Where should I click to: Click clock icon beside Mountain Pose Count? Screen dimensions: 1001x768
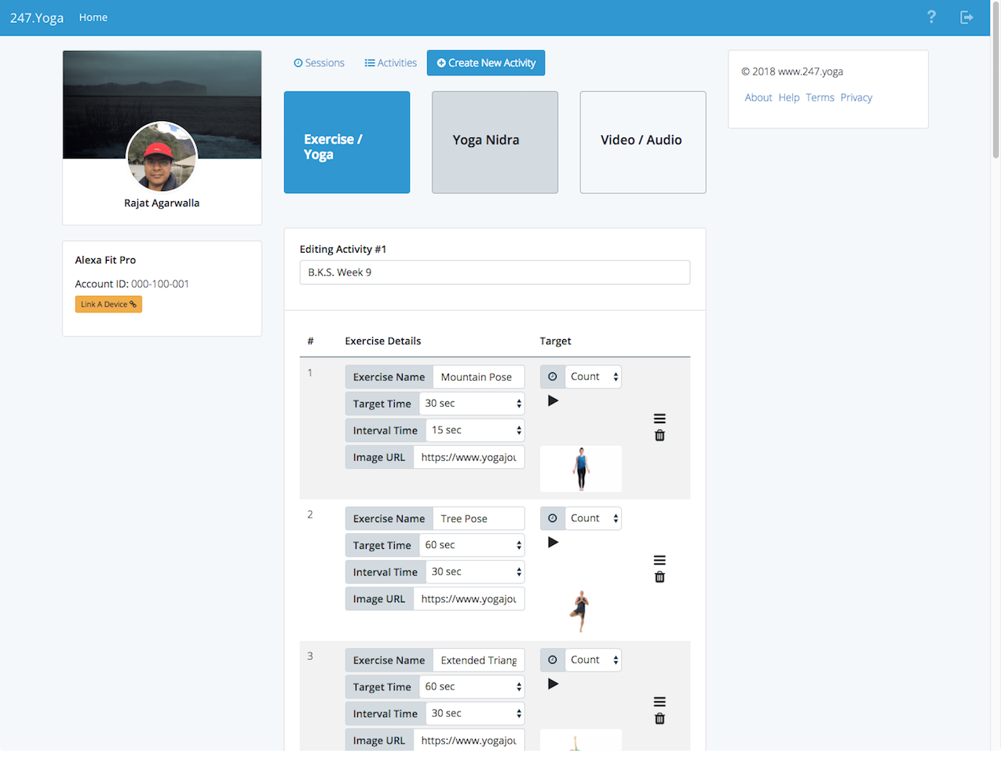(553, 377)
